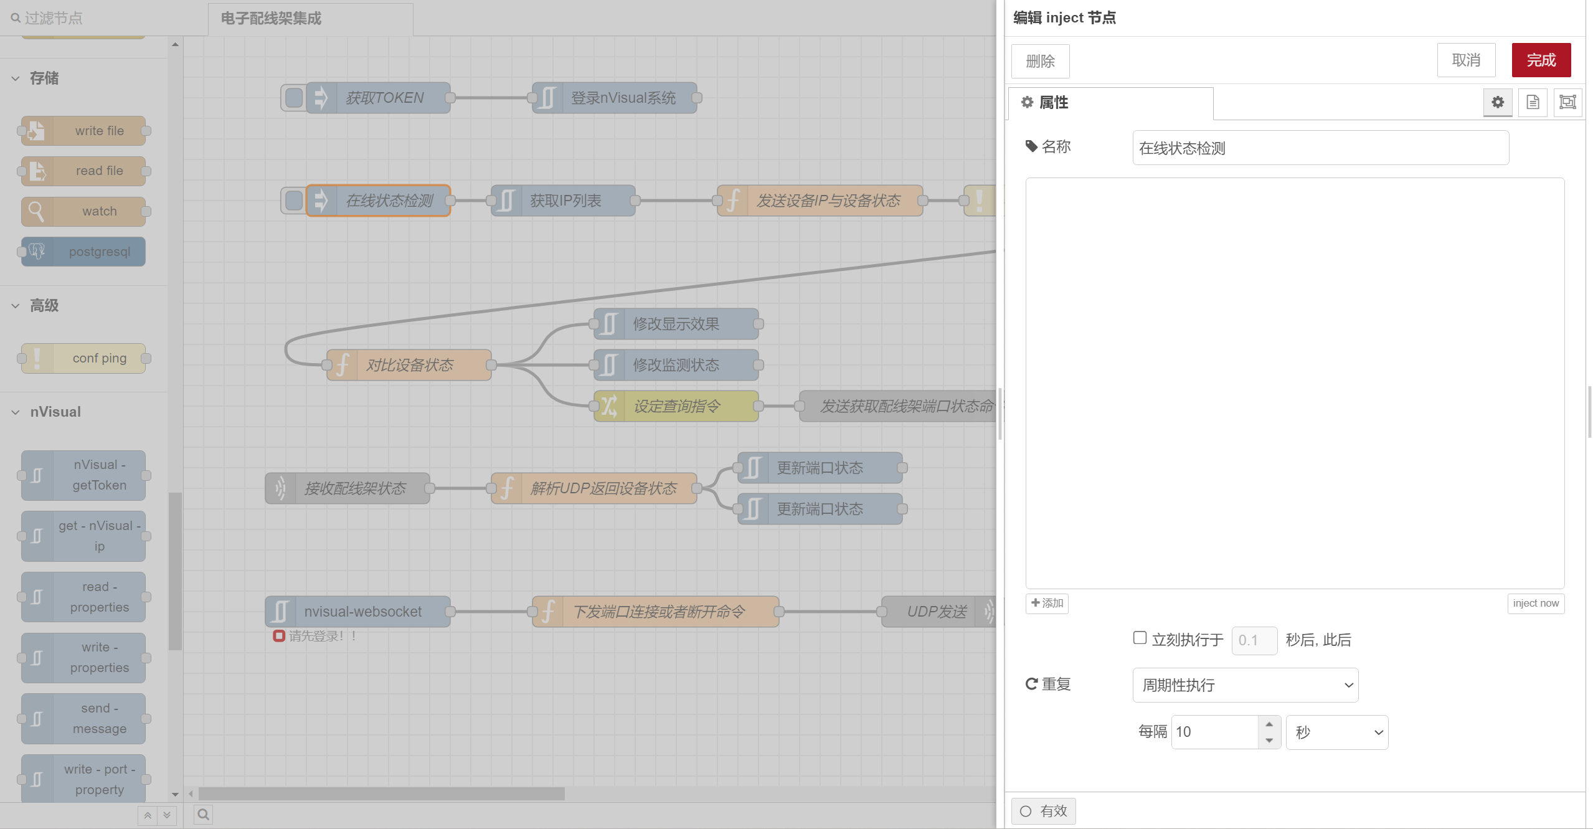Click the 名称 name input field
Viewport: 1593px width, 829px height.
1320,148
